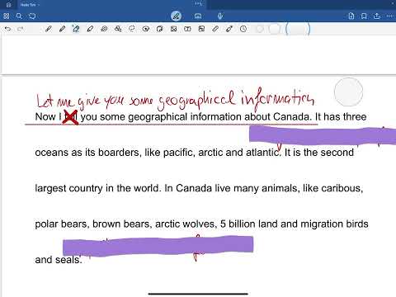
Task: Redo the last undone stroke
Action: (x=21, y=29)
